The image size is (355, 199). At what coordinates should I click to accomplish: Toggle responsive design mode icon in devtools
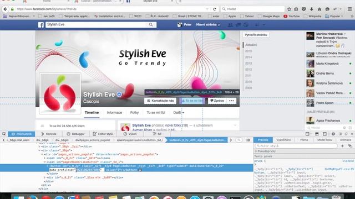coord(324,134)
